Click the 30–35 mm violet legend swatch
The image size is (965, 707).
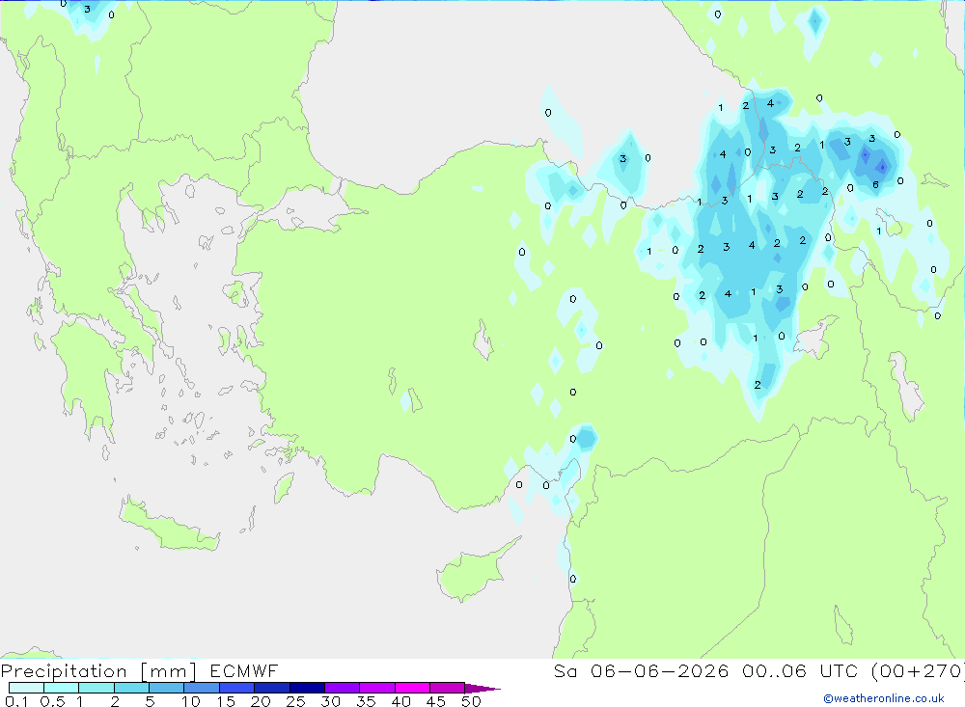[342, 688]
